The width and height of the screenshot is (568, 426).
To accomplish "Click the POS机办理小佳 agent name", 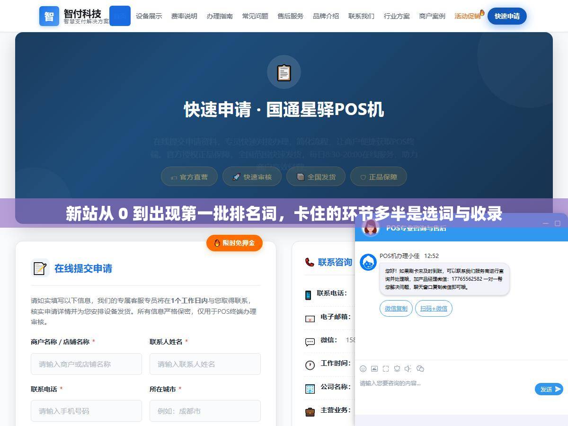I will [x=399, y=256].
